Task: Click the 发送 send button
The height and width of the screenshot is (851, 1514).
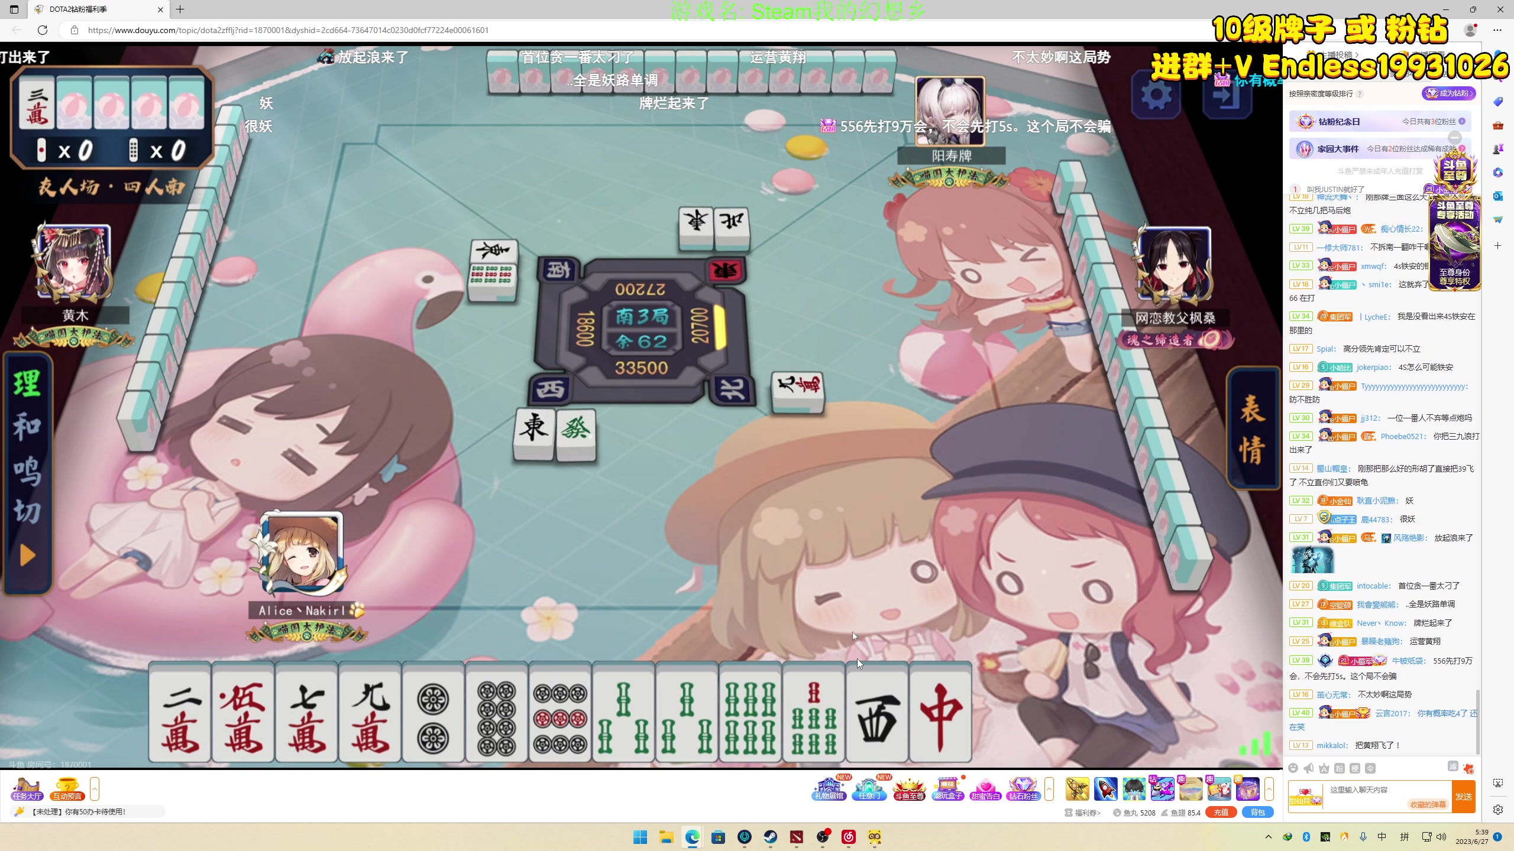Action: coord(1464,797)
